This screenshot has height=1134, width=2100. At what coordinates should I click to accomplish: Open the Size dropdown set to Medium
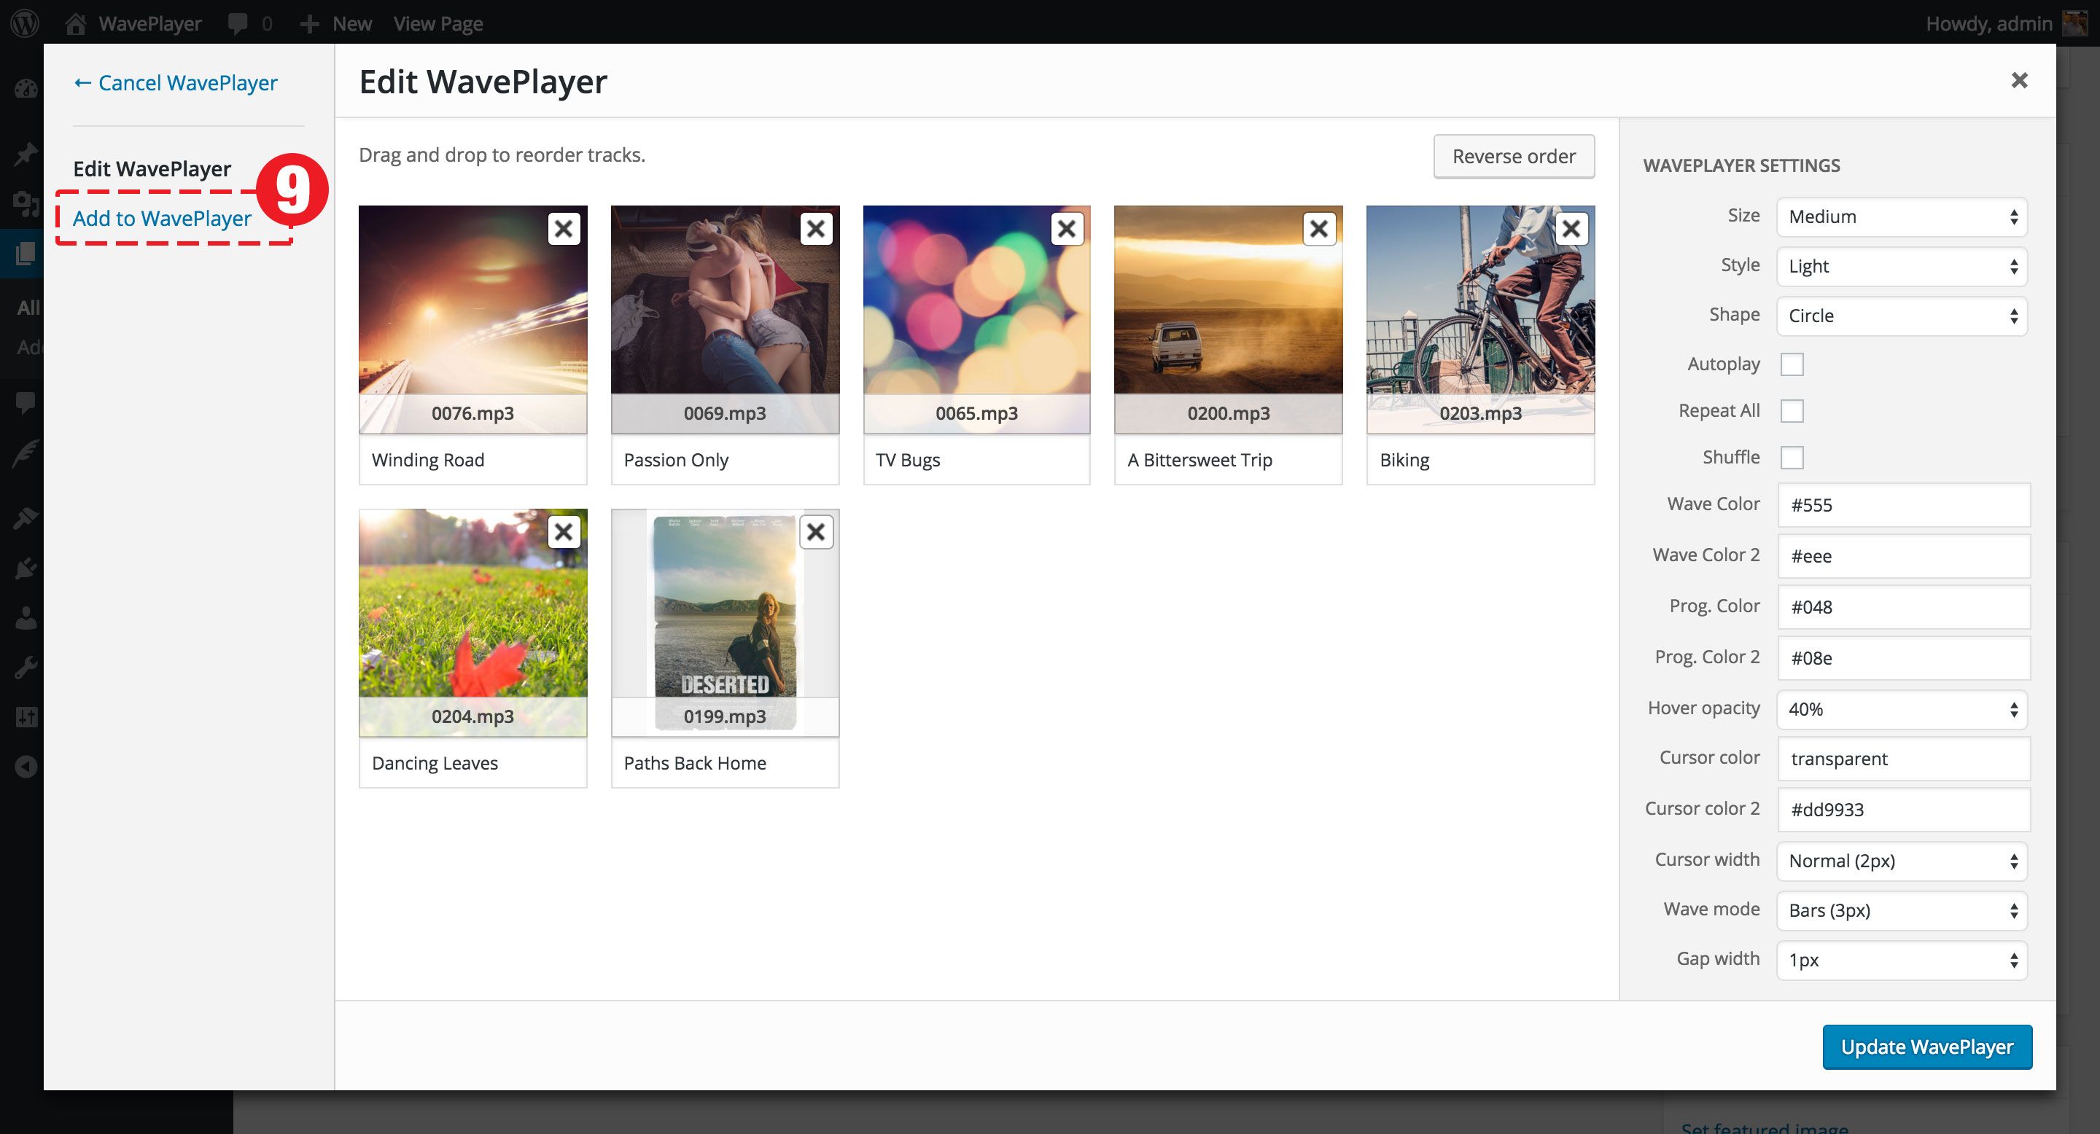[x=1901, y=216]
